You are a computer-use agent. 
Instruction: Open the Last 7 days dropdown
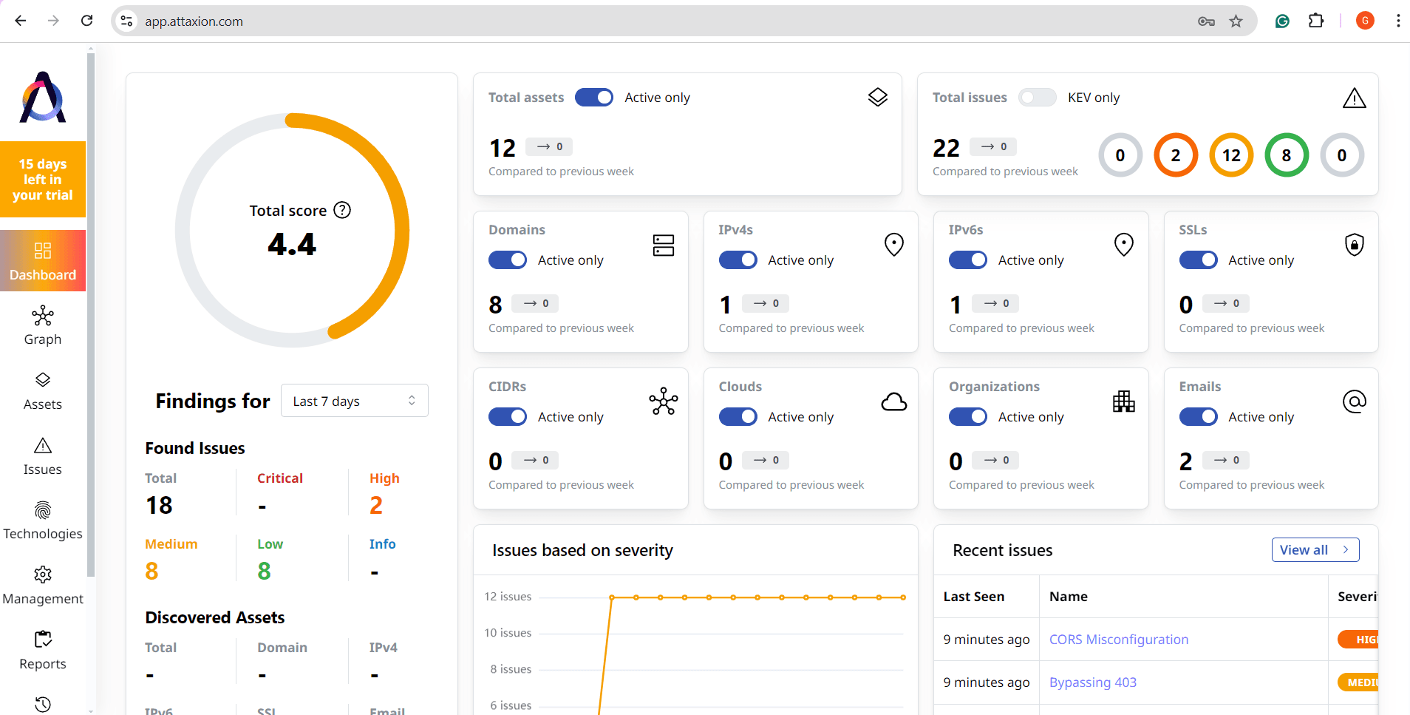pos(354,401)
